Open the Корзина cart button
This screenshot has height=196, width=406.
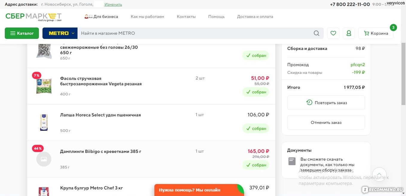376,33
